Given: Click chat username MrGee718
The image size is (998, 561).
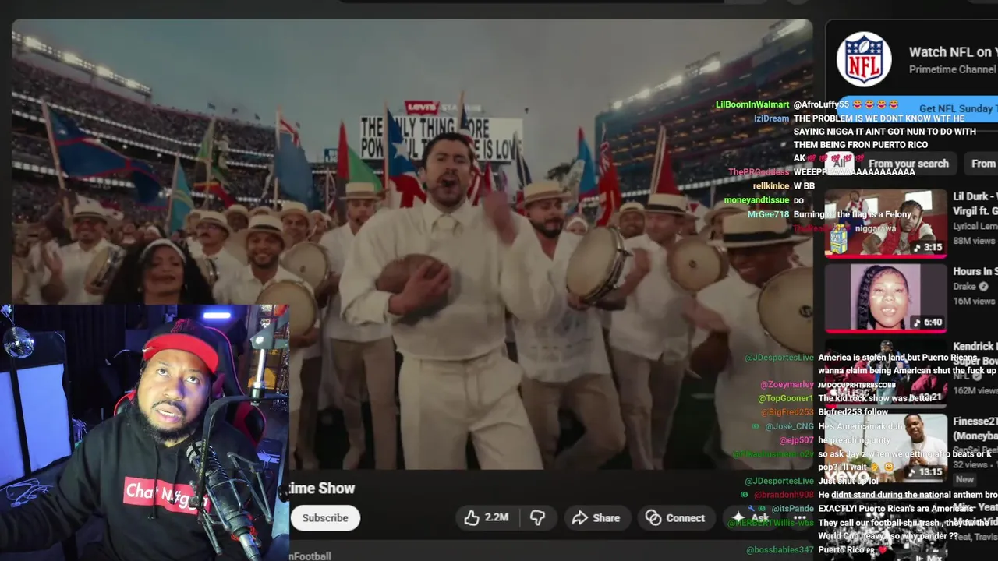Looking at the screenshot, I should coord(769,213).
